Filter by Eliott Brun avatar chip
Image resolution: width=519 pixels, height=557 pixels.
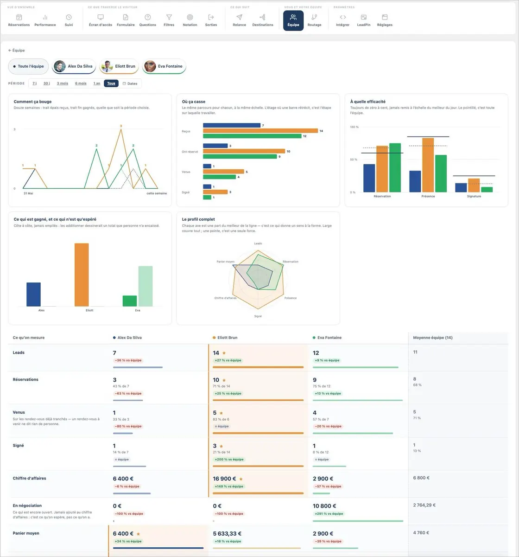(x=120, y=66)
